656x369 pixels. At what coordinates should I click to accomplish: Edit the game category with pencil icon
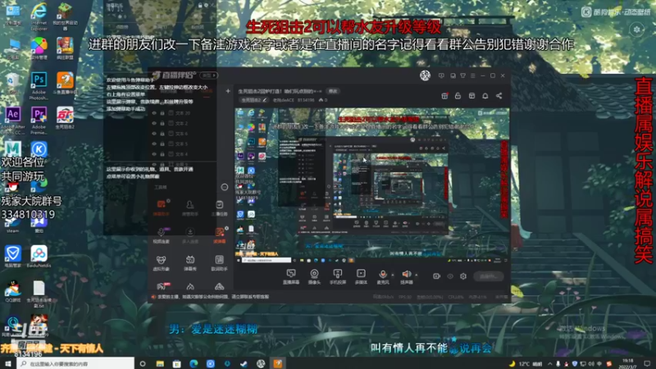coord(264,100)
